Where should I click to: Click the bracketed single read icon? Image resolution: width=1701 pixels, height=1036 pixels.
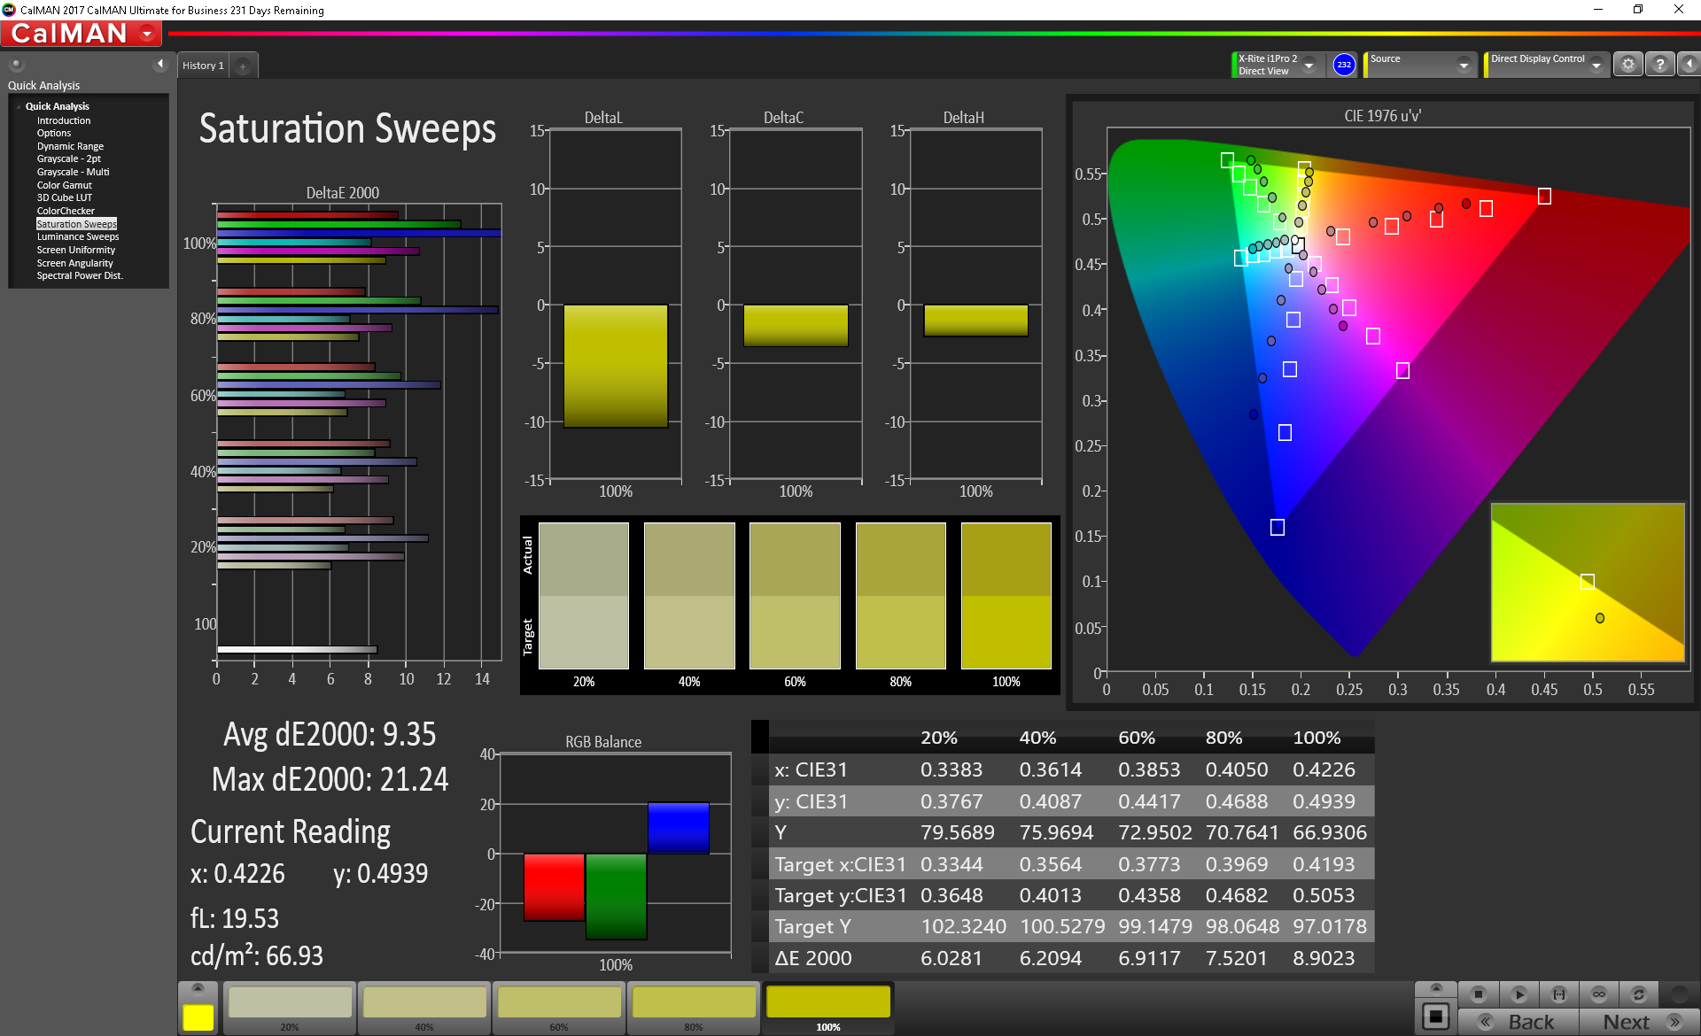tap(1558, 994)
